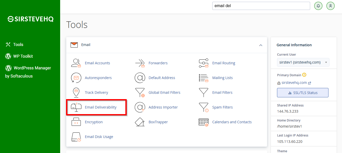Screen dimensions: 342x153
Task: Click the Encryption lockbox icon
Action: (x=76, y=122)
